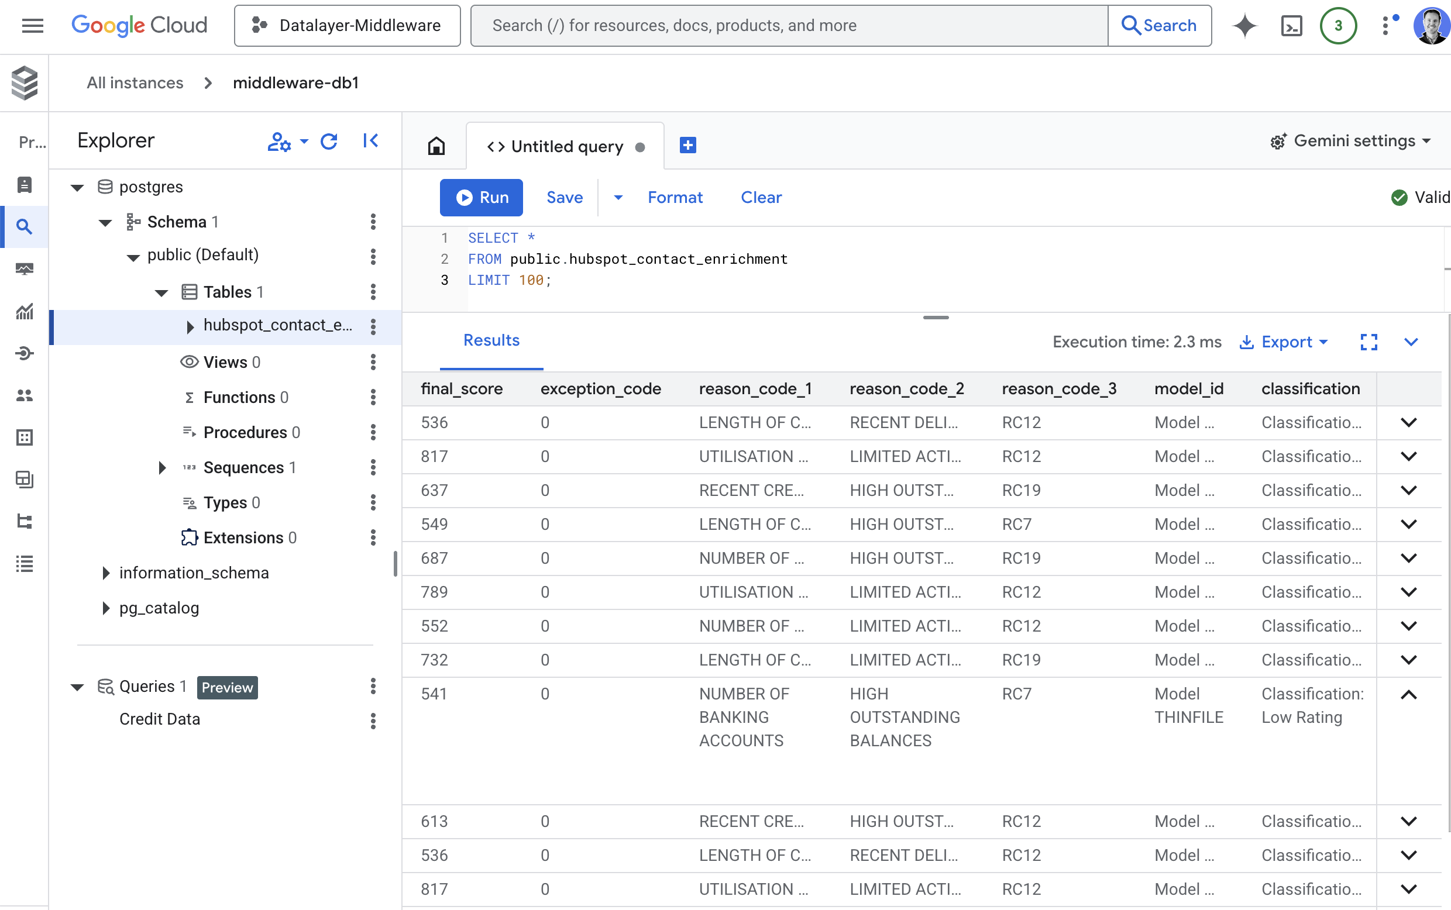
Task: Clear the query editor
Action: coord(761,198)
